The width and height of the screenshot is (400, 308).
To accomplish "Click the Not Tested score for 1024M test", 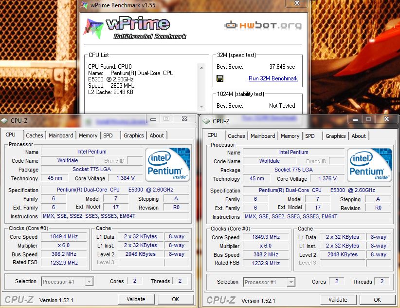I will pos(282,105).
